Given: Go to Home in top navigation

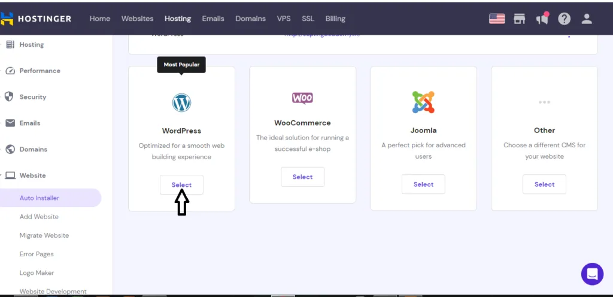Looking at the screenshot, I should [x=100, y=19].
